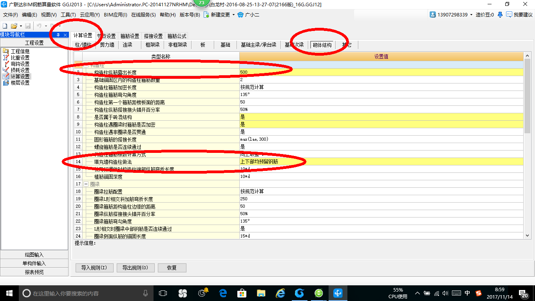The image size is (535, 301).
Task: Close the 模块导航栏 panel
Action: 65,35
